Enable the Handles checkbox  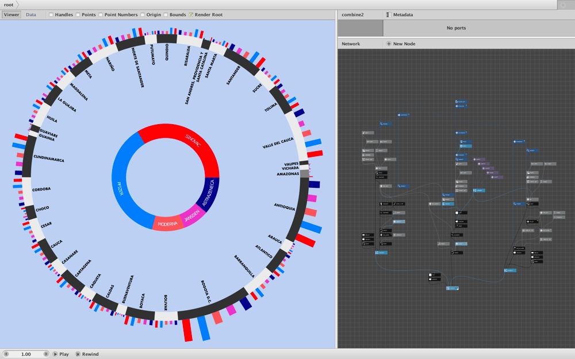coord(51,15)
